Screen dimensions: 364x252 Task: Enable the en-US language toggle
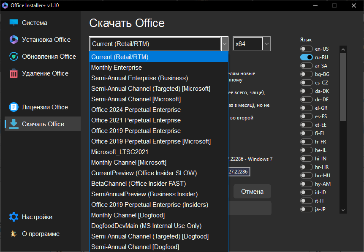[x=306, y=49]
